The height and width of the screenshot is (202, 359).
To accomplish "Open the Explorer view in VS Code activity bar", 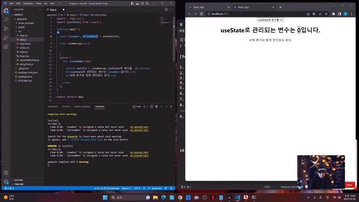I will coord(6,11).
